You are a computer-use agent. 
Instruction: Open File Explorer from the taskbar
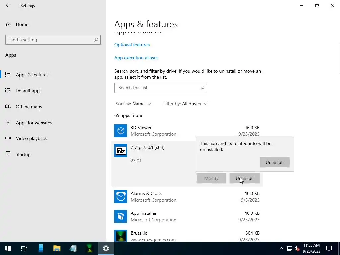(x=57, y=248)
